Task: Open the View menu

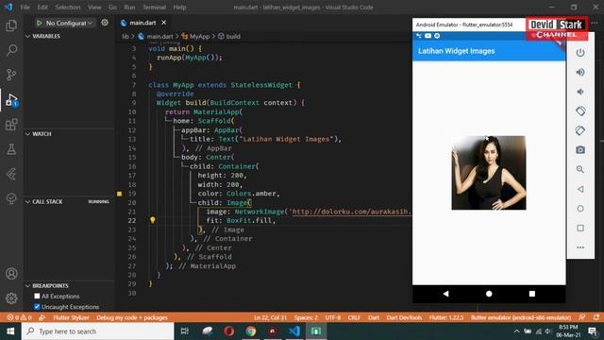Action: point(94,8)
